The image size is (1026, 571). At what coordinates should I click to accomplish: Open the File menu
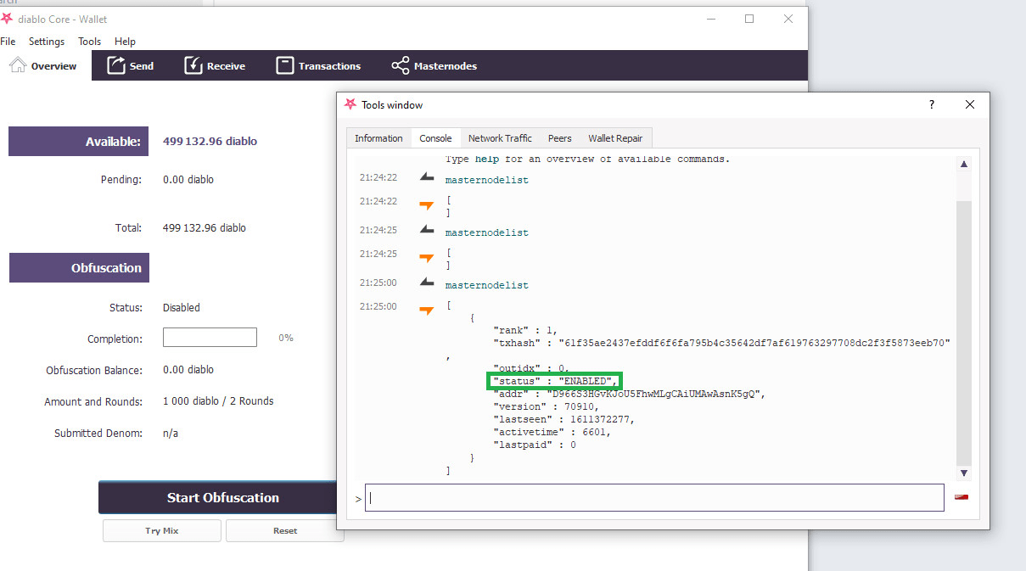[8, 42]
